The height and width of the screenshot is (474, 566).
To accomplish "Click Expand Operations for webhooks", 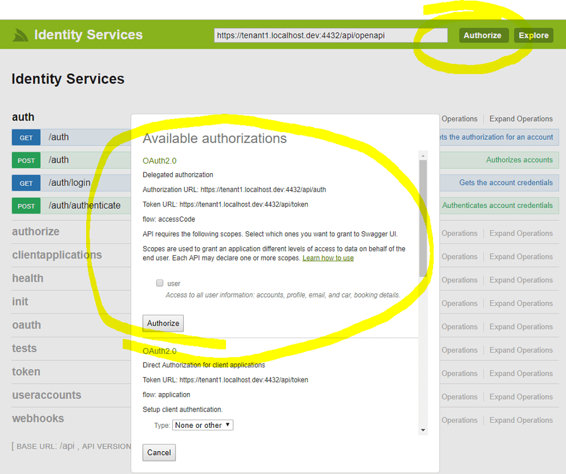I will [x=521, y=420].
